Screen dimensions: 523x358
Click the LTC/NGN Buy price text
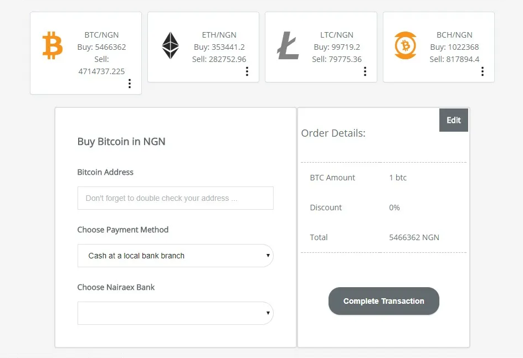[337, 47]
